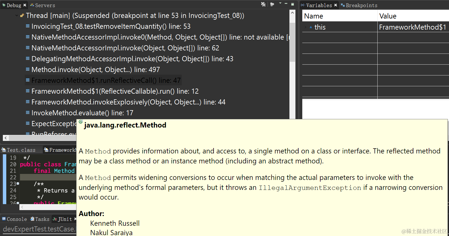Click the Breakpoints icon on the Breakpoints tab
This screenshot has height=236, width=449.
click(x=343, y=5)
